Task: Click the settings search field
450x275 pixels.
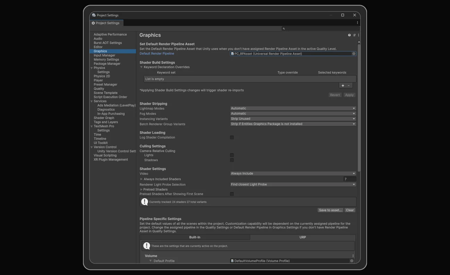Action: click(320, 28)
